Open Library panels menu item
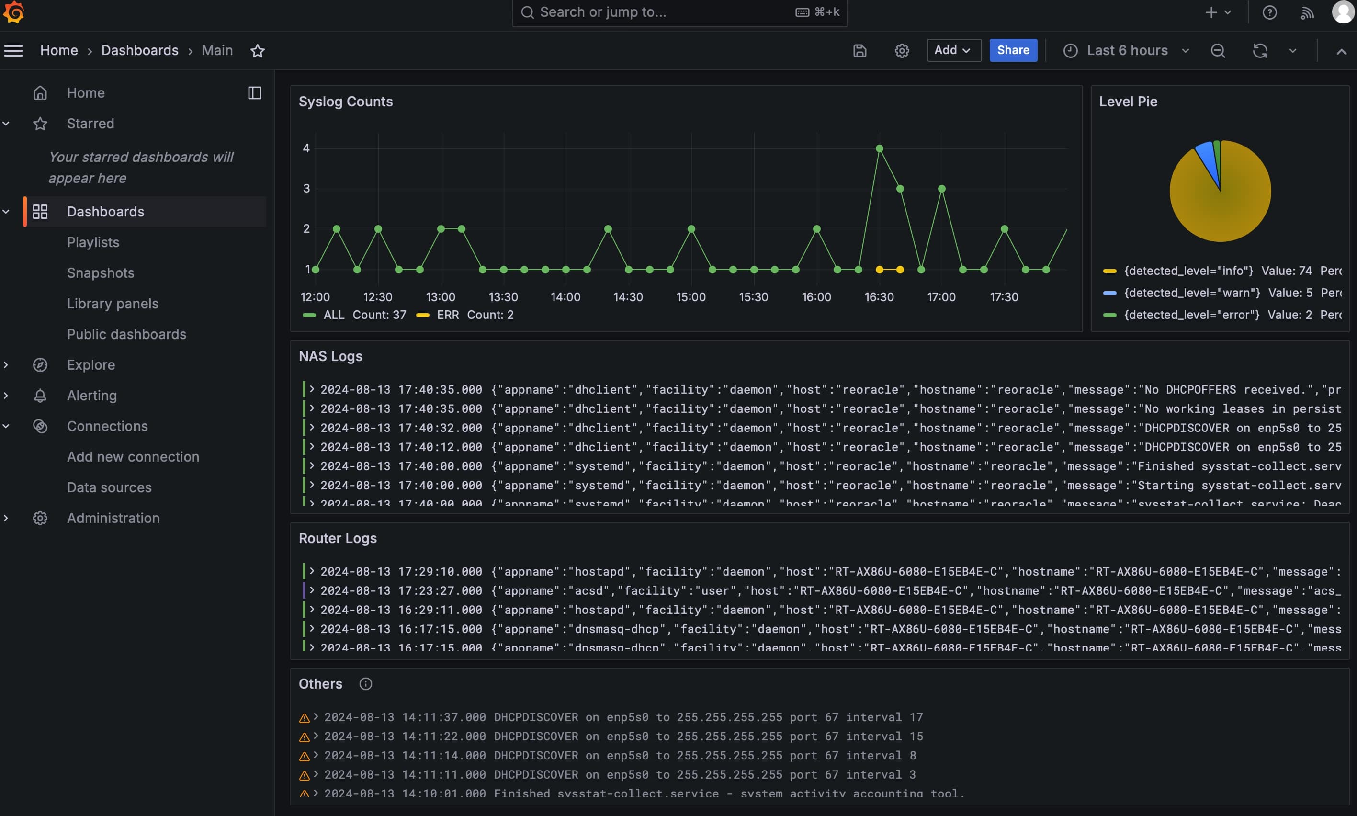This screenshot has height=816, width=1357. coord(113,304)
